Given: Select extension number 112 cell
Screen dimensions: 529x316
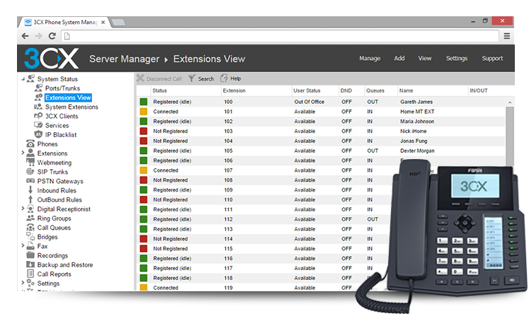Looking at the screenshot, I should (229, 219).
